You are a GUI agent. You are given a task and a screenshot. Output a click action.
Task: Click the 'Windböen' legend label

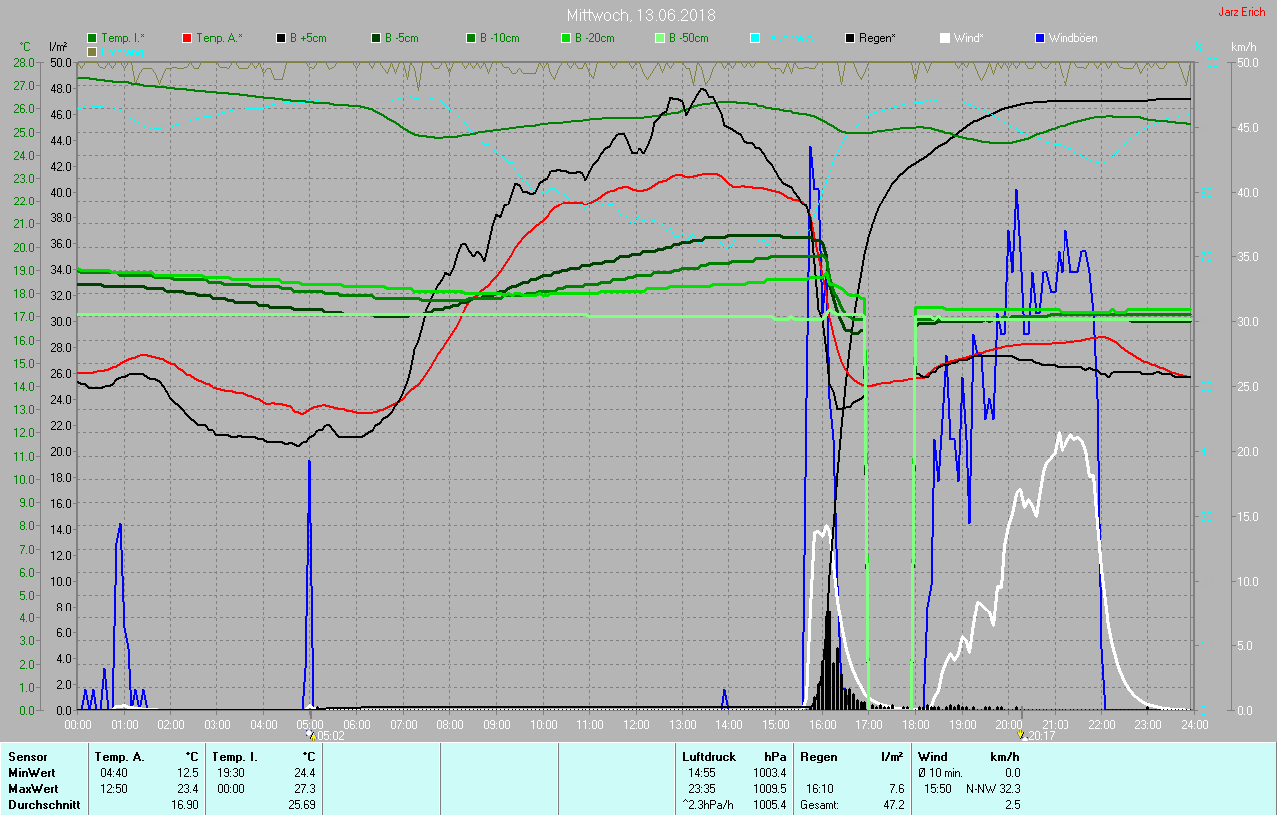click(1072, 38)
